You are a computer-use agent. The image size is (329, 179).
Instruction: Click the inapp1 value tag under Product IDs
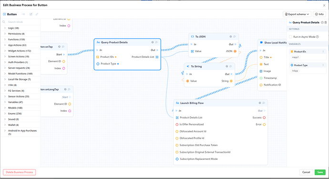[x=296, y=57]
